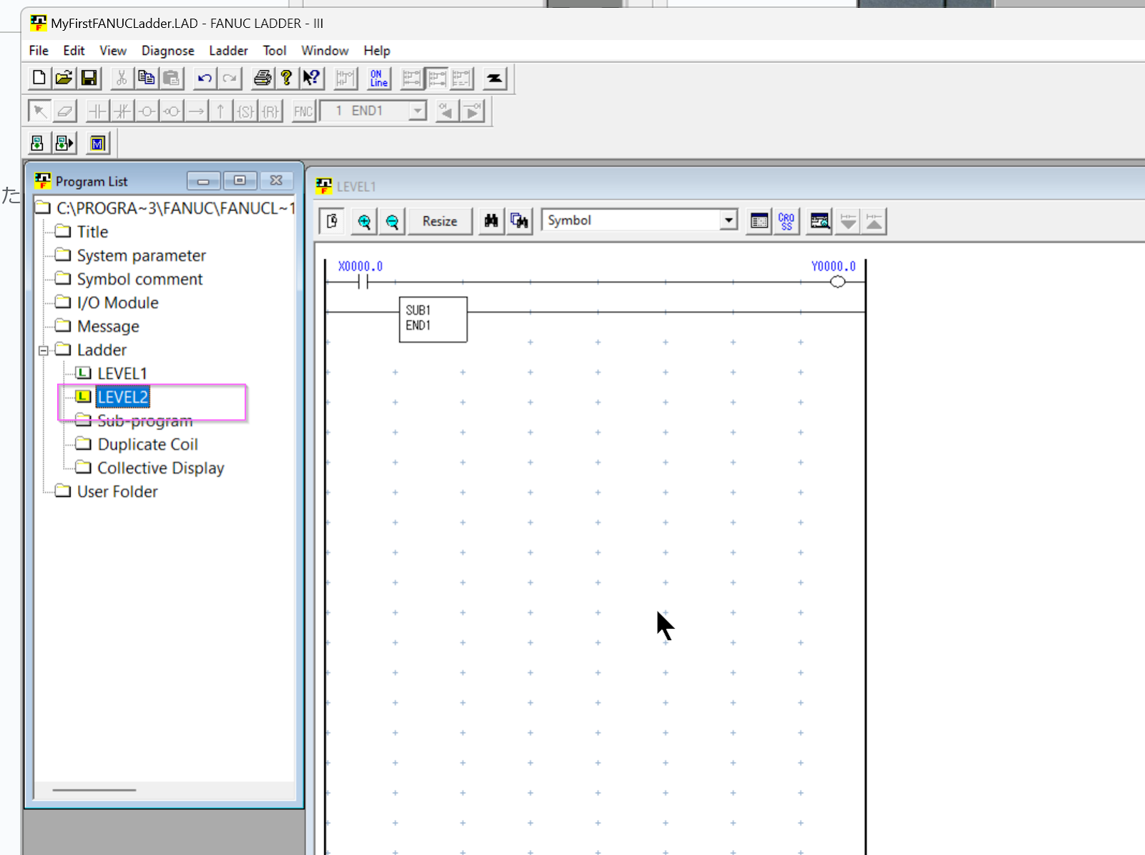
Task: Click the FNC function instruction button
Action: pos(303,111)
